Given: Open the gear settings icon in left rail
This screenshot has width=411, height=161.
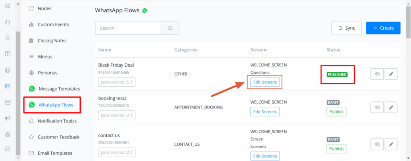Looking at the screenshot, I should (8, 134).
